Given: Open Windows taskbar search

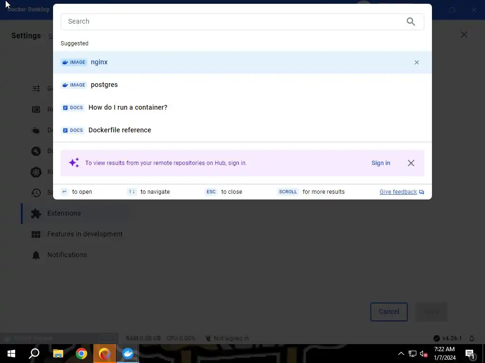Looking at the screenshot, I should [x=34, y=354].
